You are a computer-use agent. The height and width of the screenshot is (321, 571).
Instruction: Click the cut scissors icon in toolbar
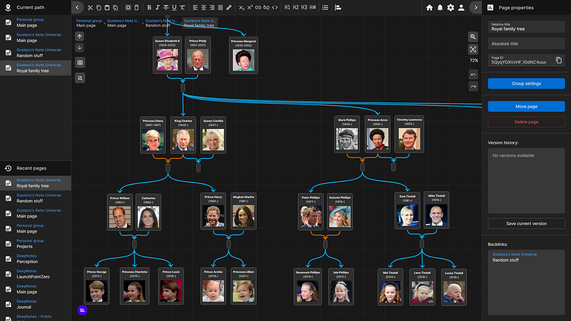[90, 7]
